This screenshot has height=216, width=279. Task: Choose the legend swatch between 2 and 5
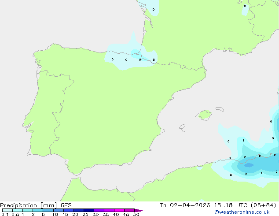[x=38, y=210]
